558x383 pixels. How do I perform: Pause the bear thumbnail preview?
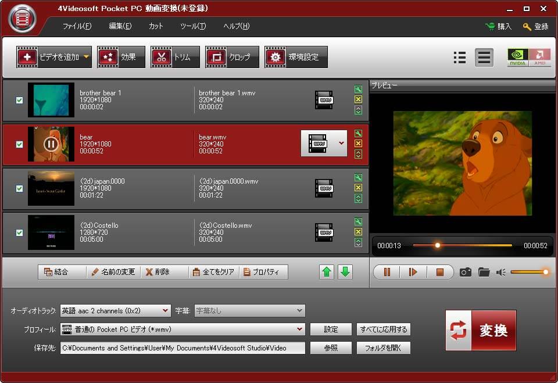[51, 144]
